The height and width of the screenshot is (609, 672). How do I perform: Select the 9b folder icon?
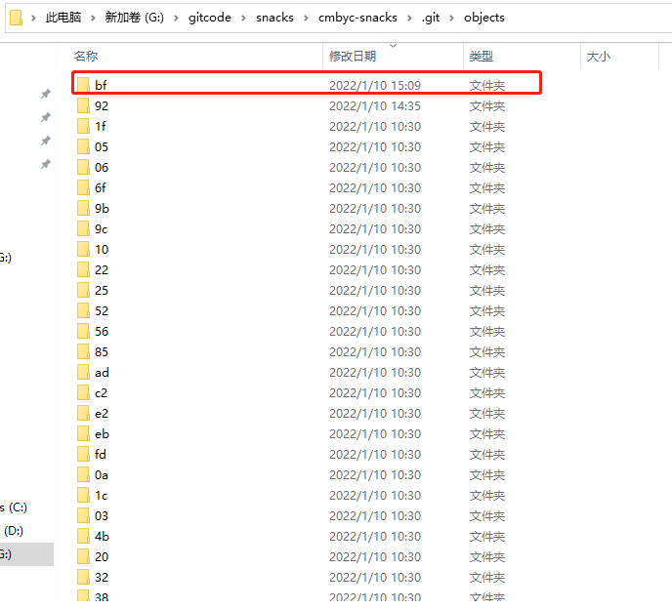click(x=83, y=208)
